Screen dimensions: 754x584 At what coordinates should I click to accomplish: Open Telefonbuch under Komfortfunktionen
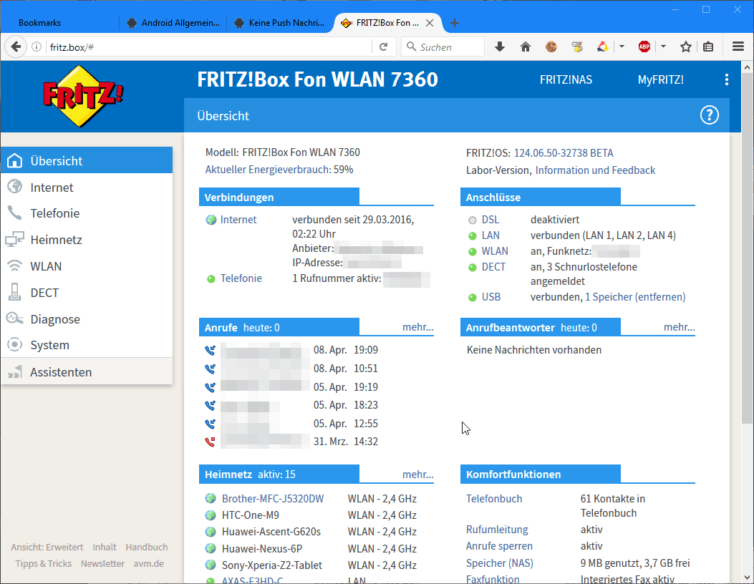[x=494, y=498]
